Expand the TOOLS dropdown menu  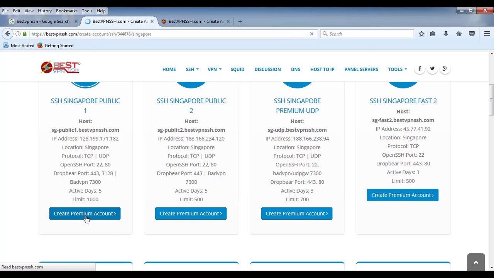[398, 69]
